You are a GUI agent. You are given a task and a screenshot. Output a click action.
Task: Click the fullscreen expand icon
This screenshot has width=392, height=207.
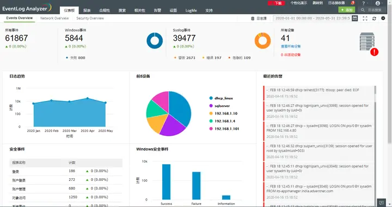coord(365,18)
